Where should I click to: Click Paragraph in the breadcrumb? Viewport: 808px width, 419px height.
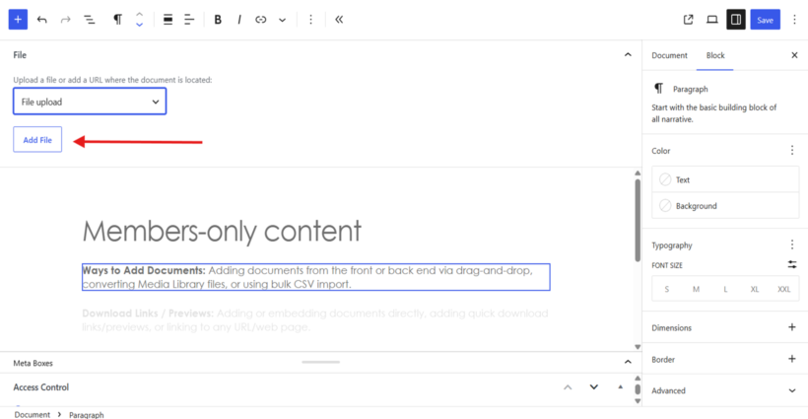pyautogui.click(x=86, y=415)
